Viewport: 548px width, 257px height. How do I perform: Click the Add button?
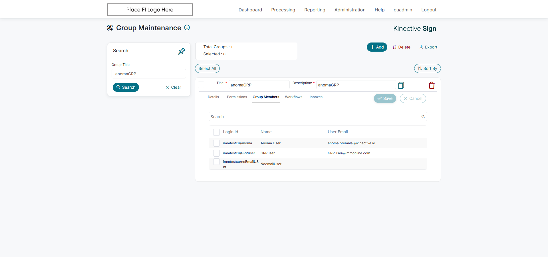pos(377,47)
